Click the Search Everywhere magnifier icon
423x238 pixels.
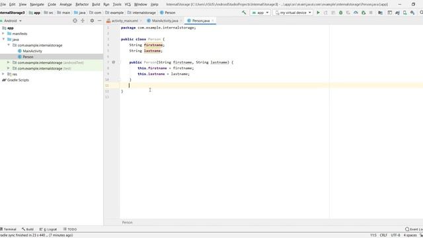click(421, 13)
